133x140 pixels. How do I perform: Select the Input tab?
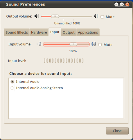(x=55, y=32)
